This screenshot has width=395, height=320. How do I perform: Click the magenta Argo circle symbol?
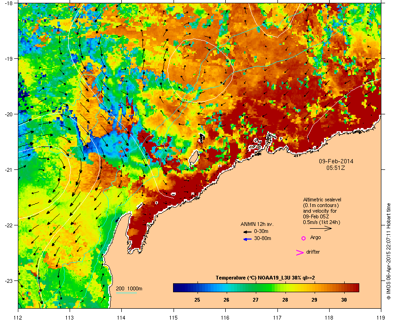304,238
